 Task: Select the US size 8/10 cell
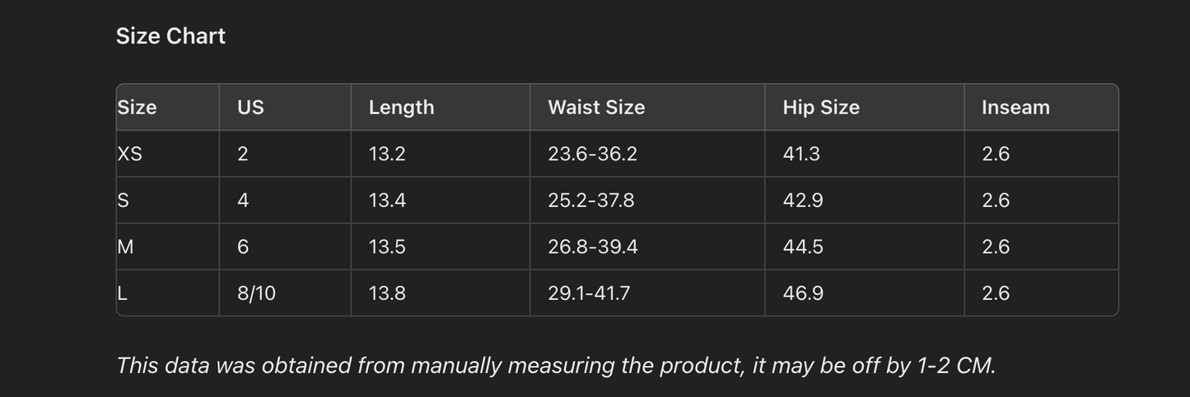pos(256,293)
